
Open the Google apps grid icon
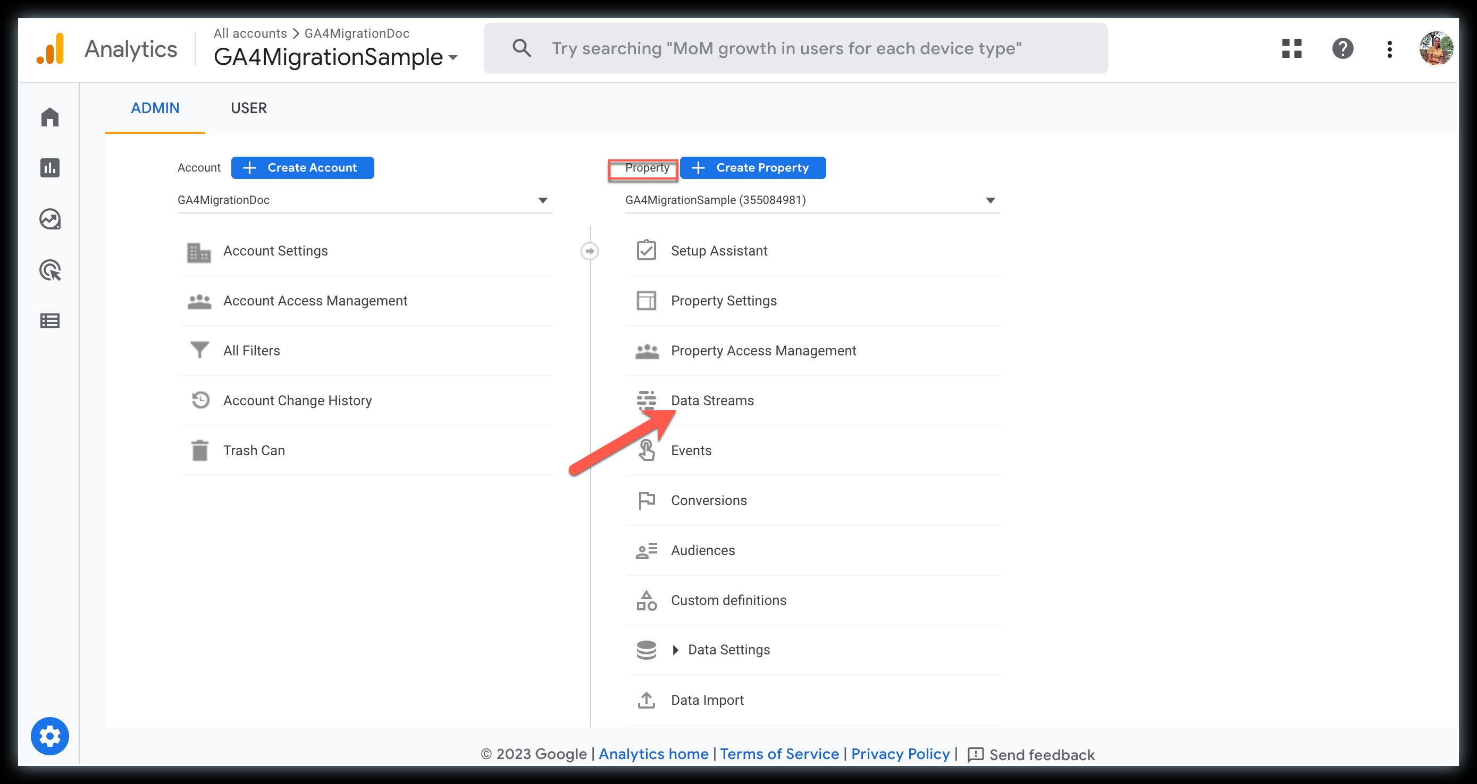[x=1292, y=49]
